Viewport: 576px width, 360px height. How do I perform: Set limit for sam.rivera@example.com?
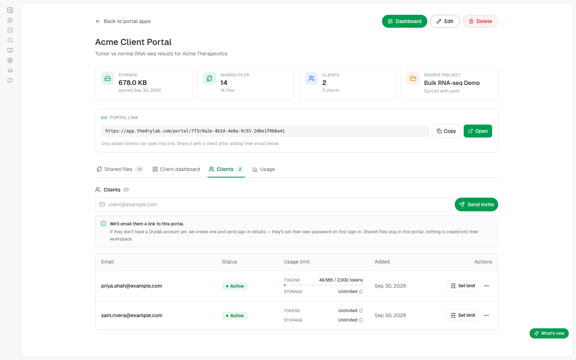coord(463,315)
